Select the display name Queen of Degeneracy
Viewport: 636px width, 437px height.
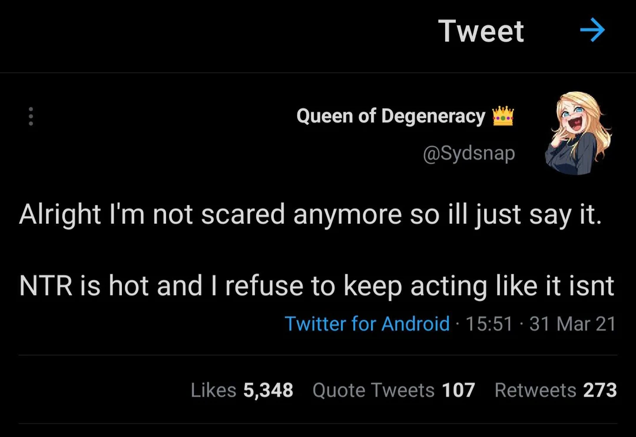(392, 115)
